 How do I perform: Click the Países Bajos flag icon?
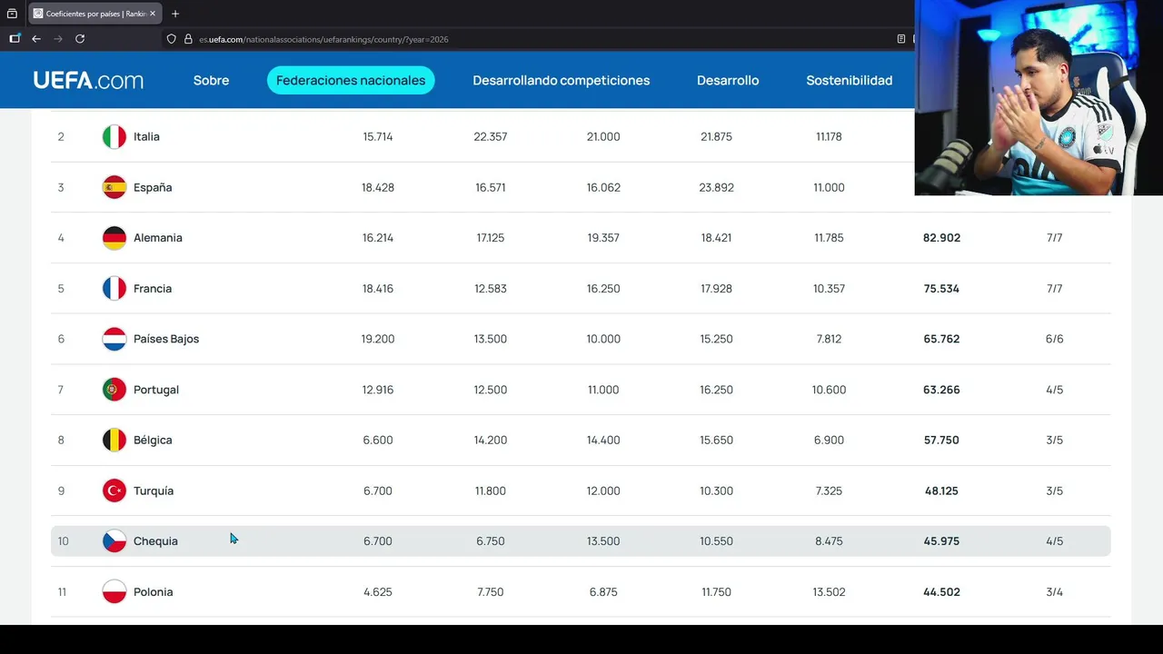(x=114, y=339)
